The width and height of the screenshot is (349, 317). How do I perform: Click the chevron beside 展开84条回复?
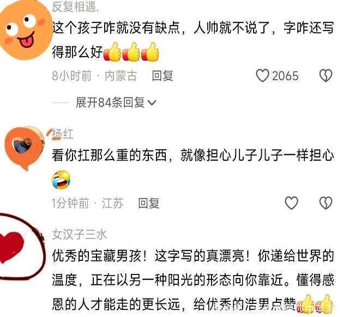(152, 103)
